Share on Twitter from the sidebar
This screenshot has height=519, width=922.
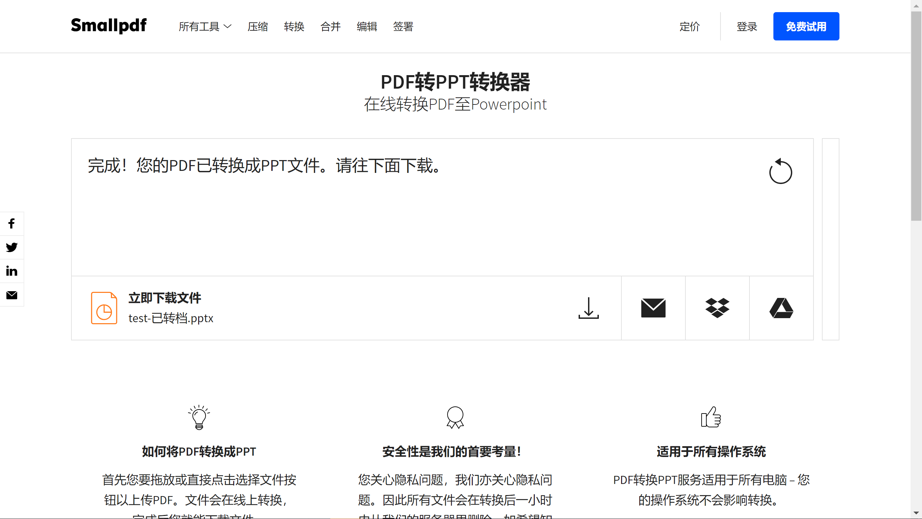click(11, 247)
